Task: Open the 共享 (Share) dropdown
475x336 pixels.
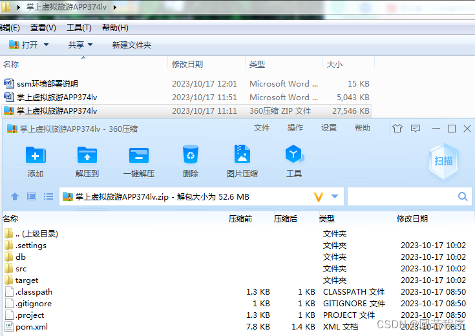Action: click(80, 45)
